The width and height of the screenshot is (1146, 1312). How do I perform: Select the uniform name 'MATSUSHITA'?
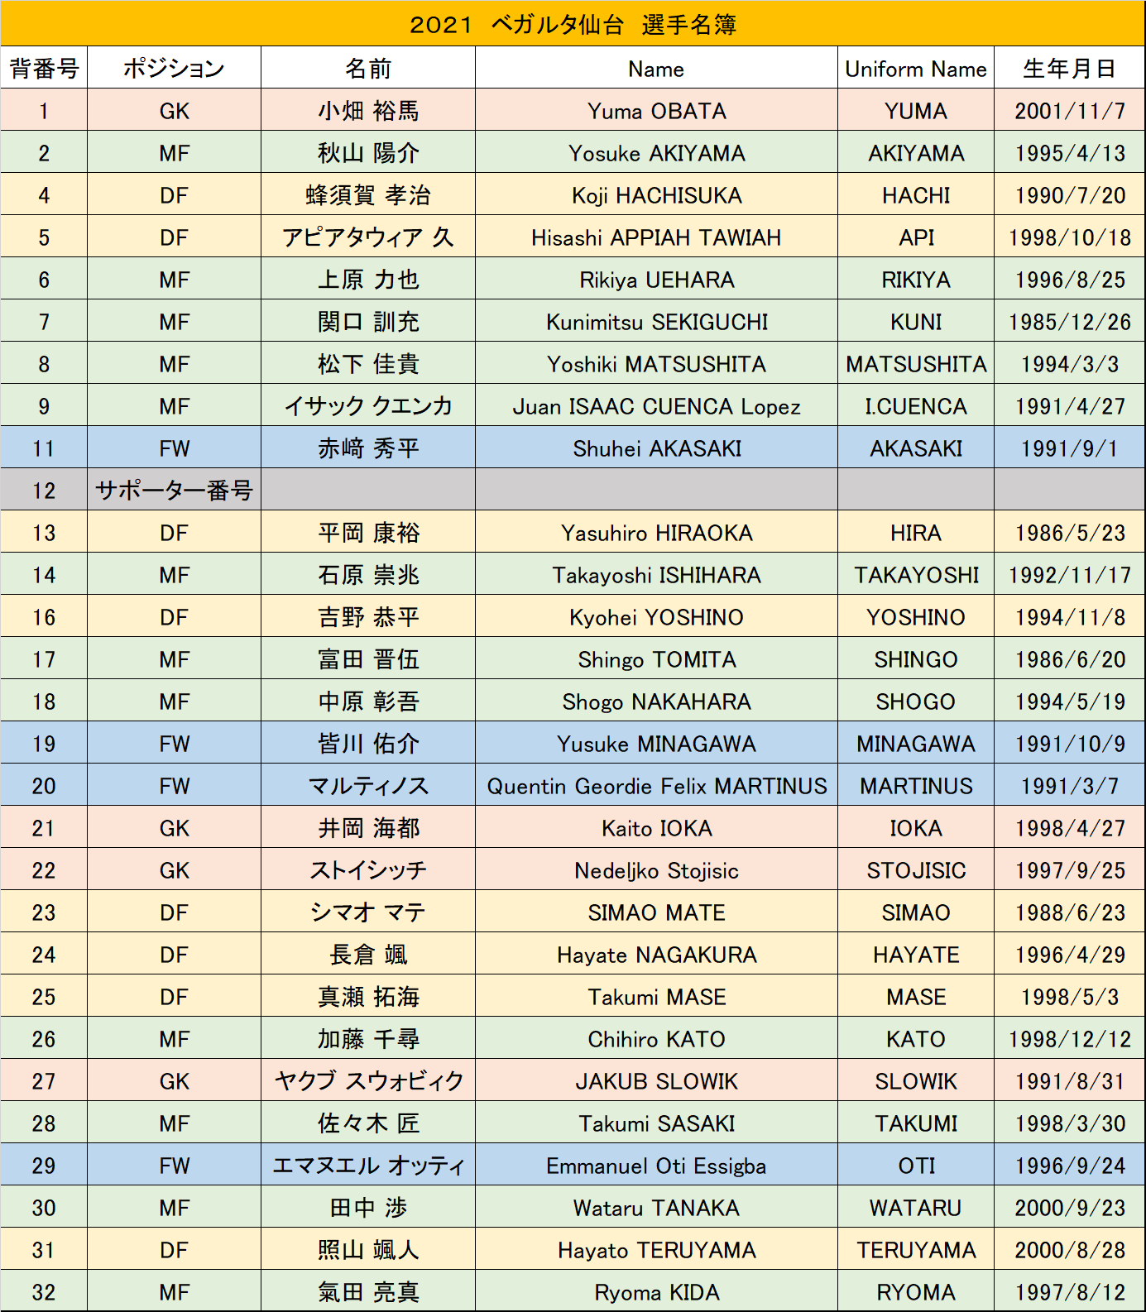[x=916, y=363]
